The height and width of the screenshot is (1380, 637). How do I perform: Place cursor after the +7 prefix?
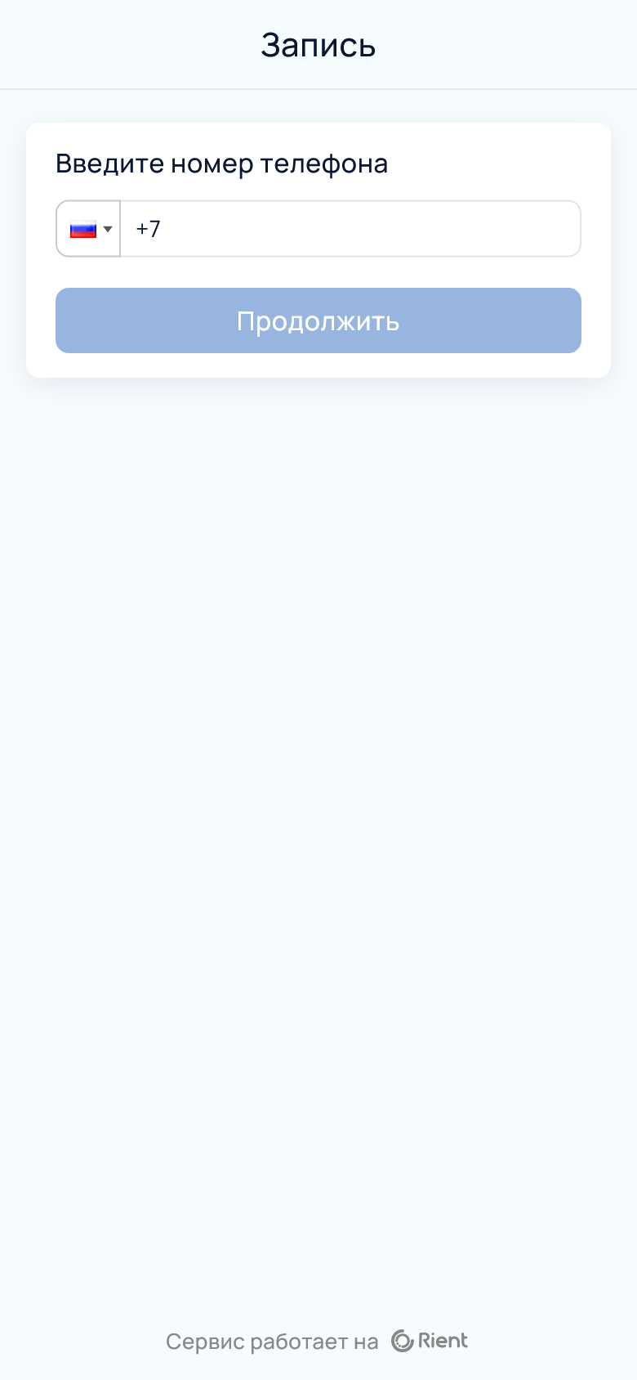pyautogui.click(x=163, y=229)
